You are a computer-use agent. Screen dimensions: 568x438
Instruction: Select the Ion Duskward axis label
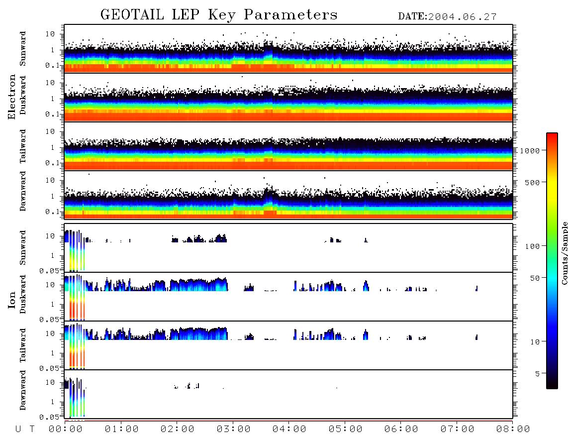click(x=23, y=294)
